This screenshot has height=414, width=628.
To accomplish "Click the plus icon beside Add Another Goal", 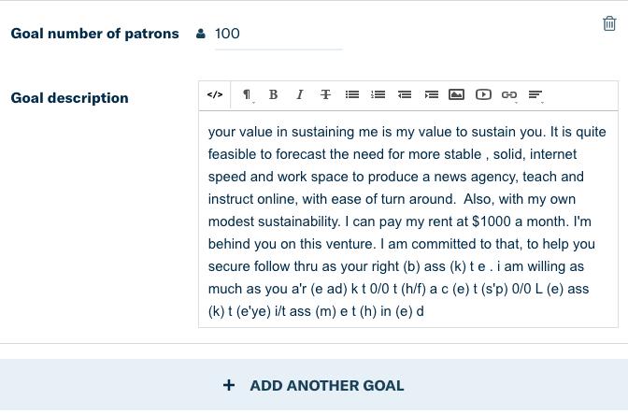I will pos(229,385).
